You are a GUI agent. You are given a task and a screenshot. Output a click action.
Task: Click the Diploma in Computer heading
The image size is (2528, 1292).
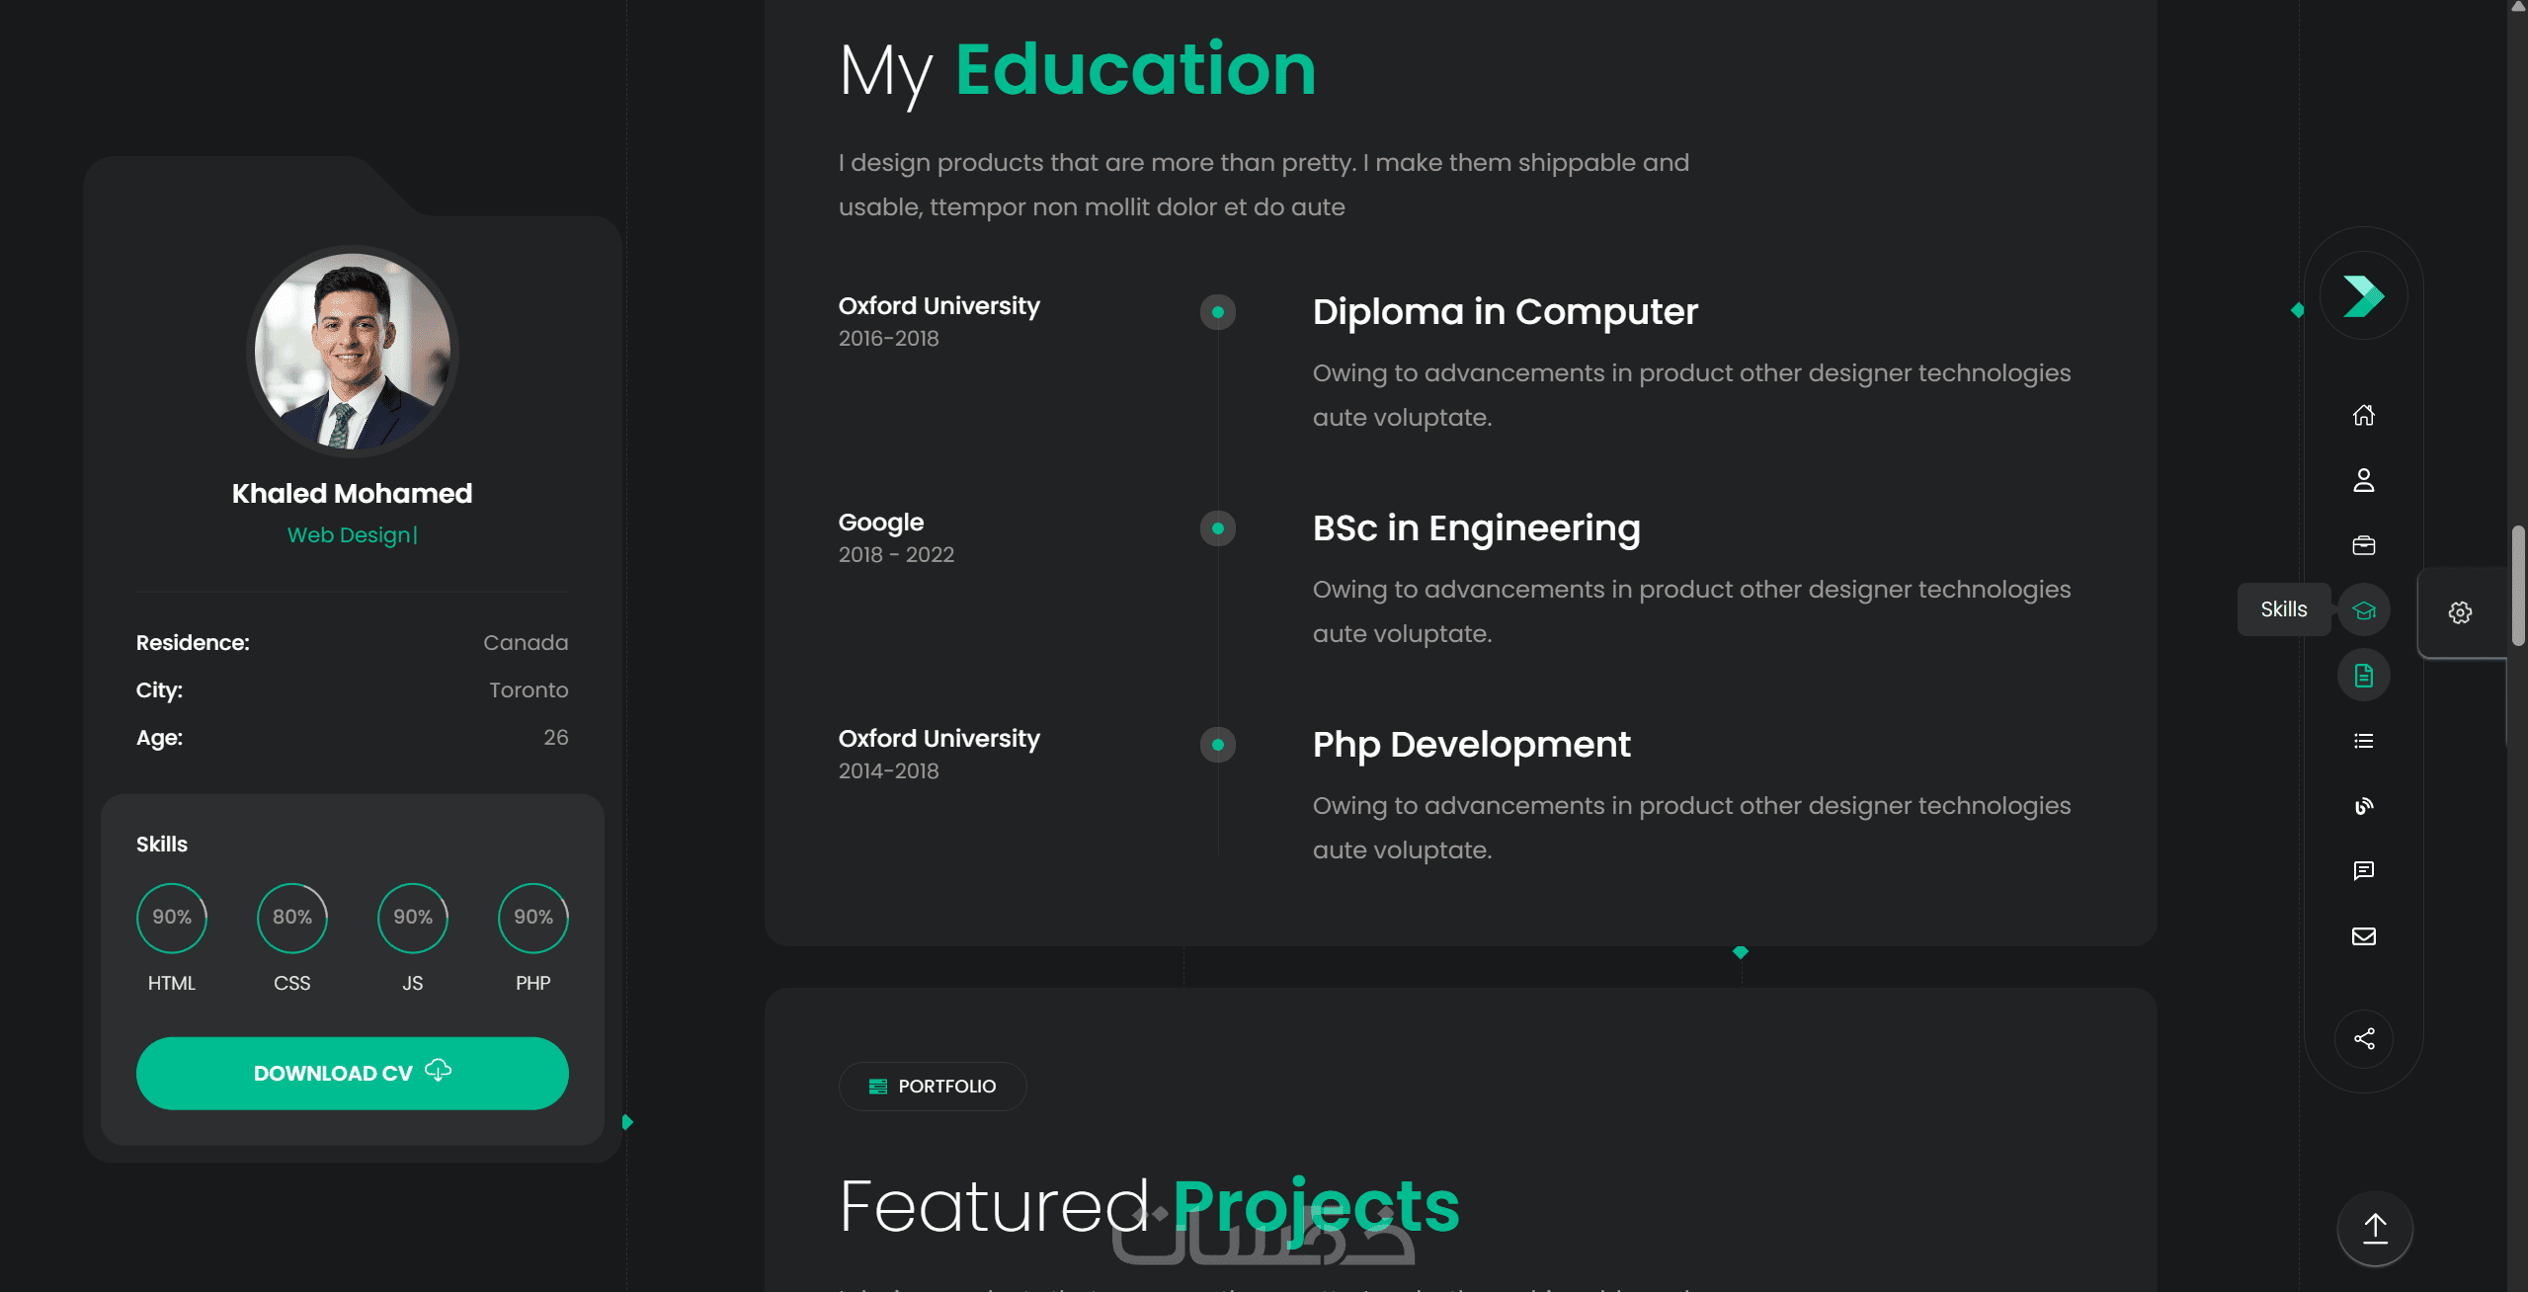point(1505,312)
